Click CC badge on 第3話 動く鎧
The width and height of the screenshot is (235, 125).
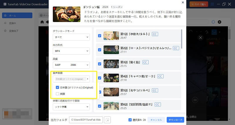click(145, 62)
